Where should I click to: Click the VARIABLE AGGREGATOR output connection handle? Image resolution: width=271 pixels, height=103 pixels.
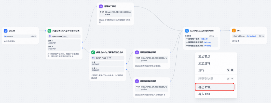point(220,31)
